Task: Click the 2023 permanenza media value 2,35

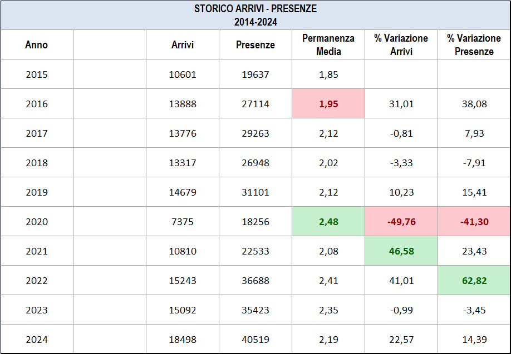Action: [x=328, y=310]
